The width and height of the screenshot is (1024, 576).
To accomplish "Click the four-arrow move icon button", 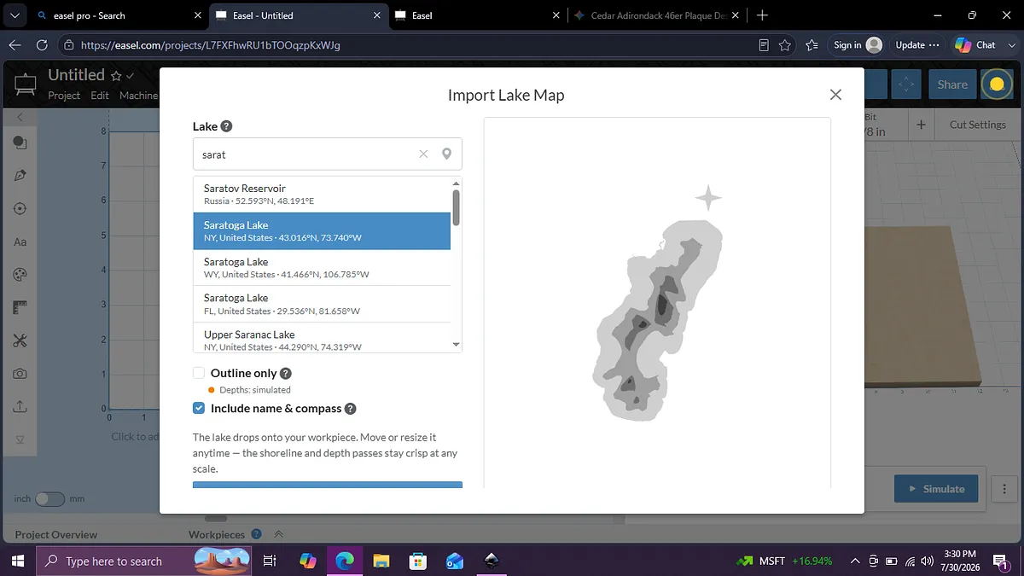I will (x=907, y=84).
